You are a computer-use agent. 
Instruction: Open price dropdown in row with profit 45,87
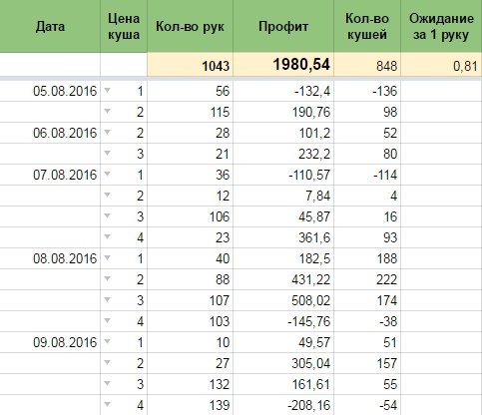click(x=107, y=215)
